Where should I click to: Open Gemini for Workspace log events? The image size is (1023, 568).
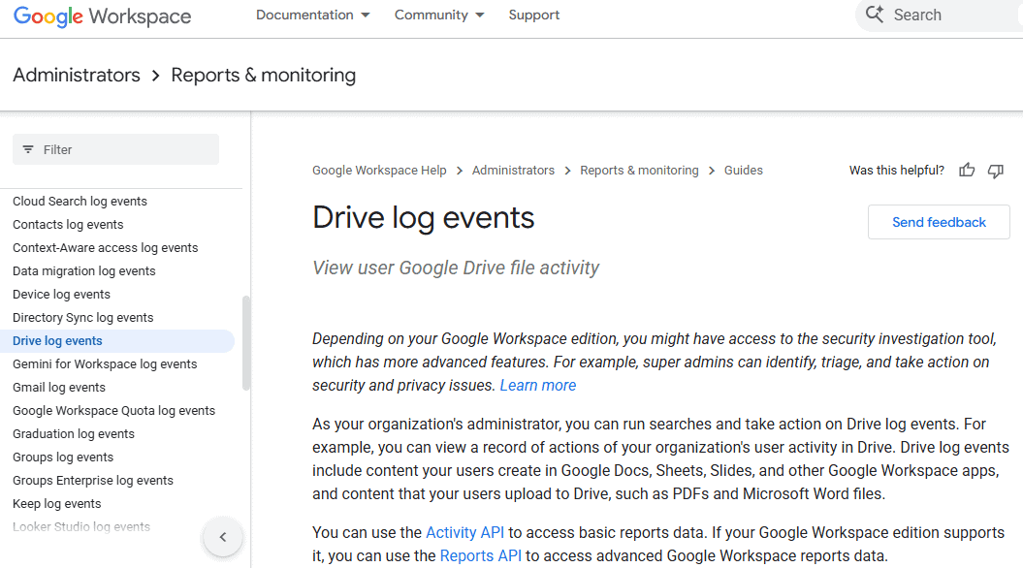[105, 363]
